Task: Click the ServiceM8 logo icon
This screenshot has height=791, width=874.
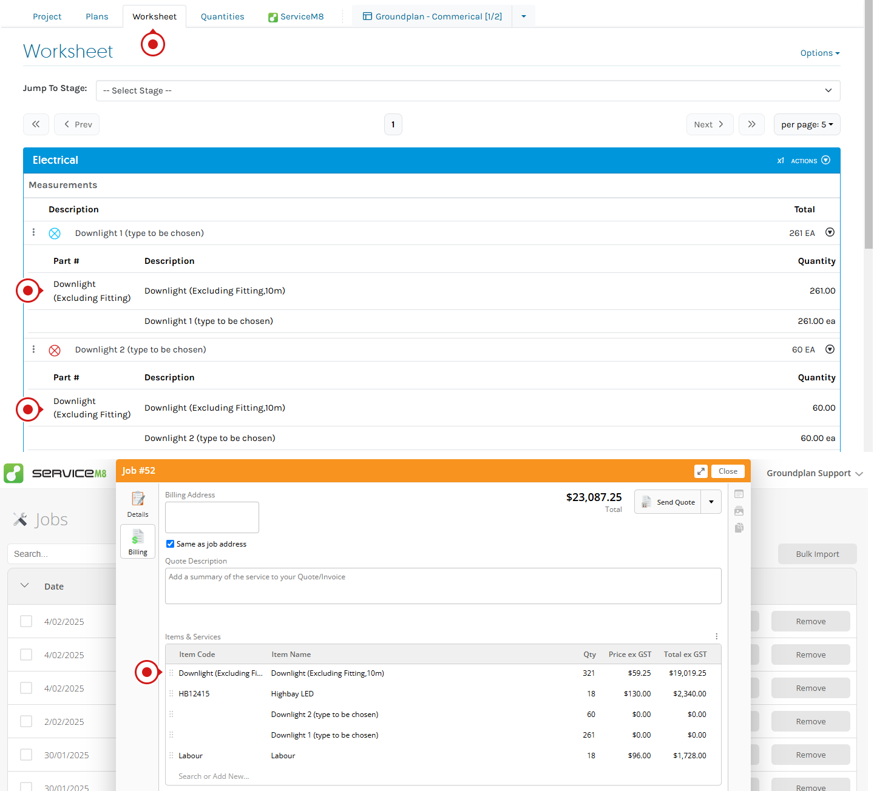Action: point(13,473)
